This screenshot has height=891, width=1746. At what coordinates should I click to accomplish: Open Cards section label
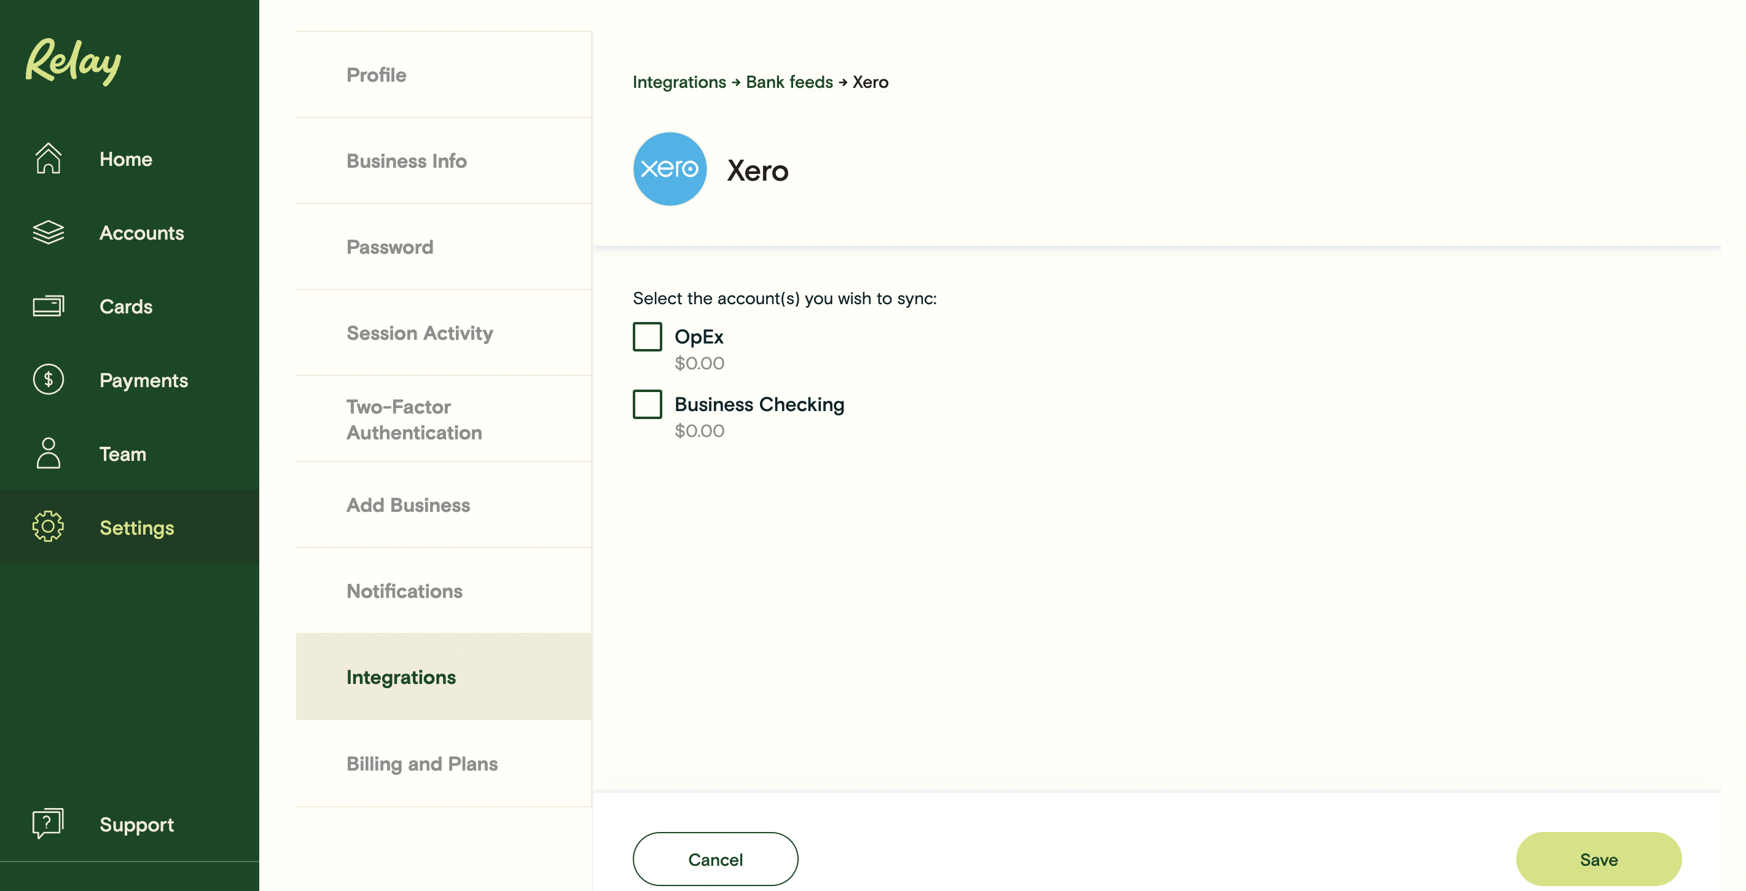click(x=125, y=307)
